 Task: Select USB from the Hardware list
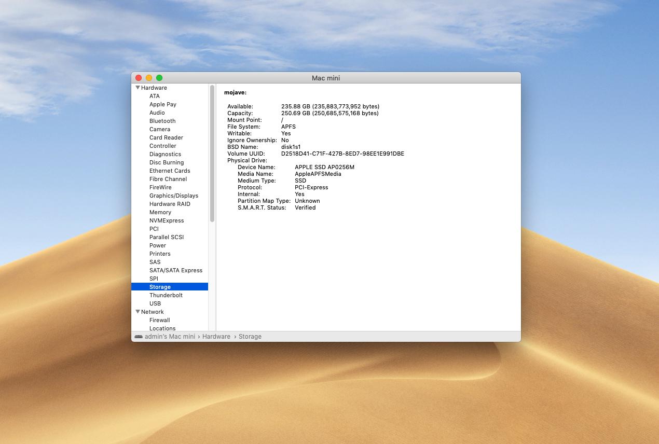(155, 303)
